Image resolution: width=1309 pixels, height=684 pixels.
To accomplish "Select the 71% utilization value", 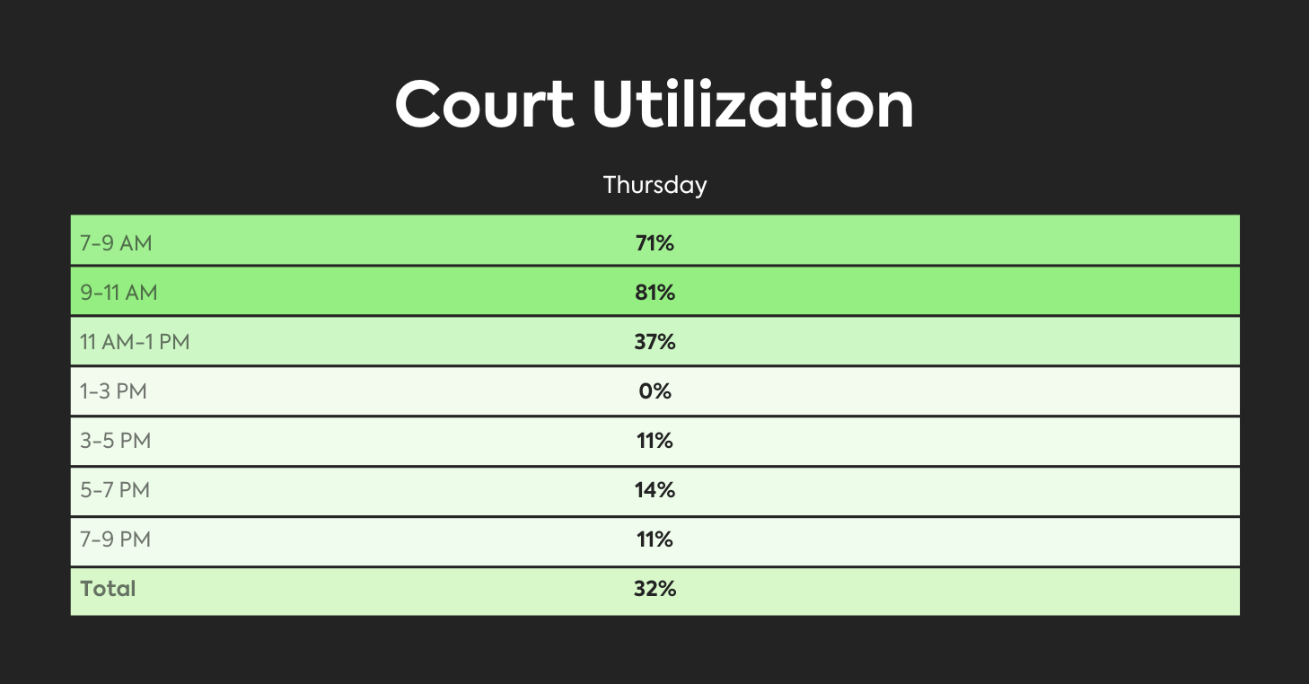I will tap(654, 242).
